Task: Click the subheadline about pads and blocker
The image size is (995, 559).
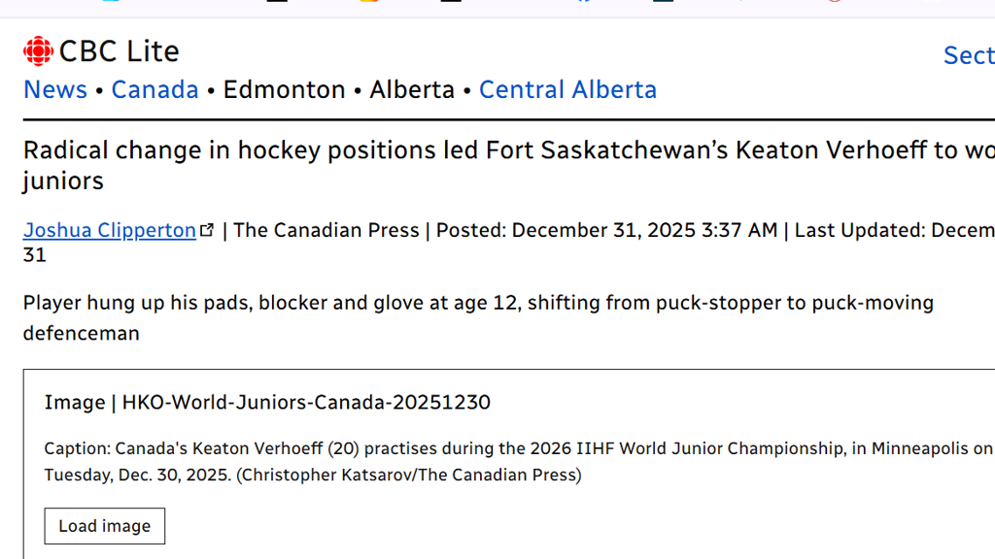Action: pyautogui.click(x=478, y=303)
